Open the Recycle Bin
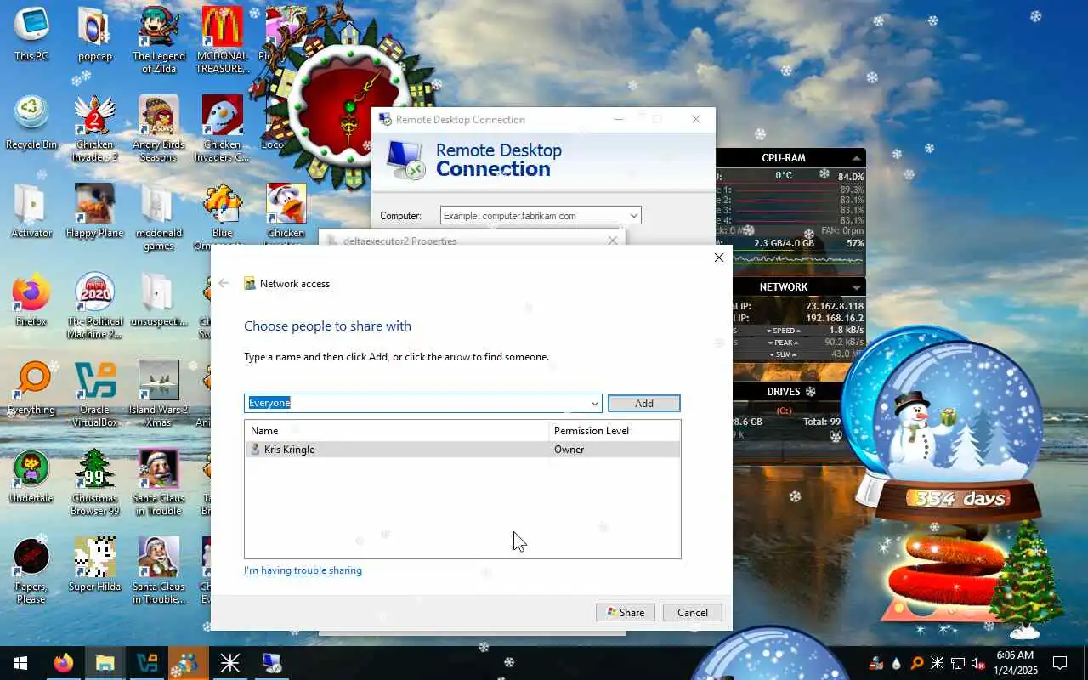The image size is (1088, 680). (x=31, y=122)
